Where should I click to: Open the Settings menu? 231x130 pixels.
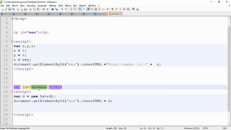point(52,6)
